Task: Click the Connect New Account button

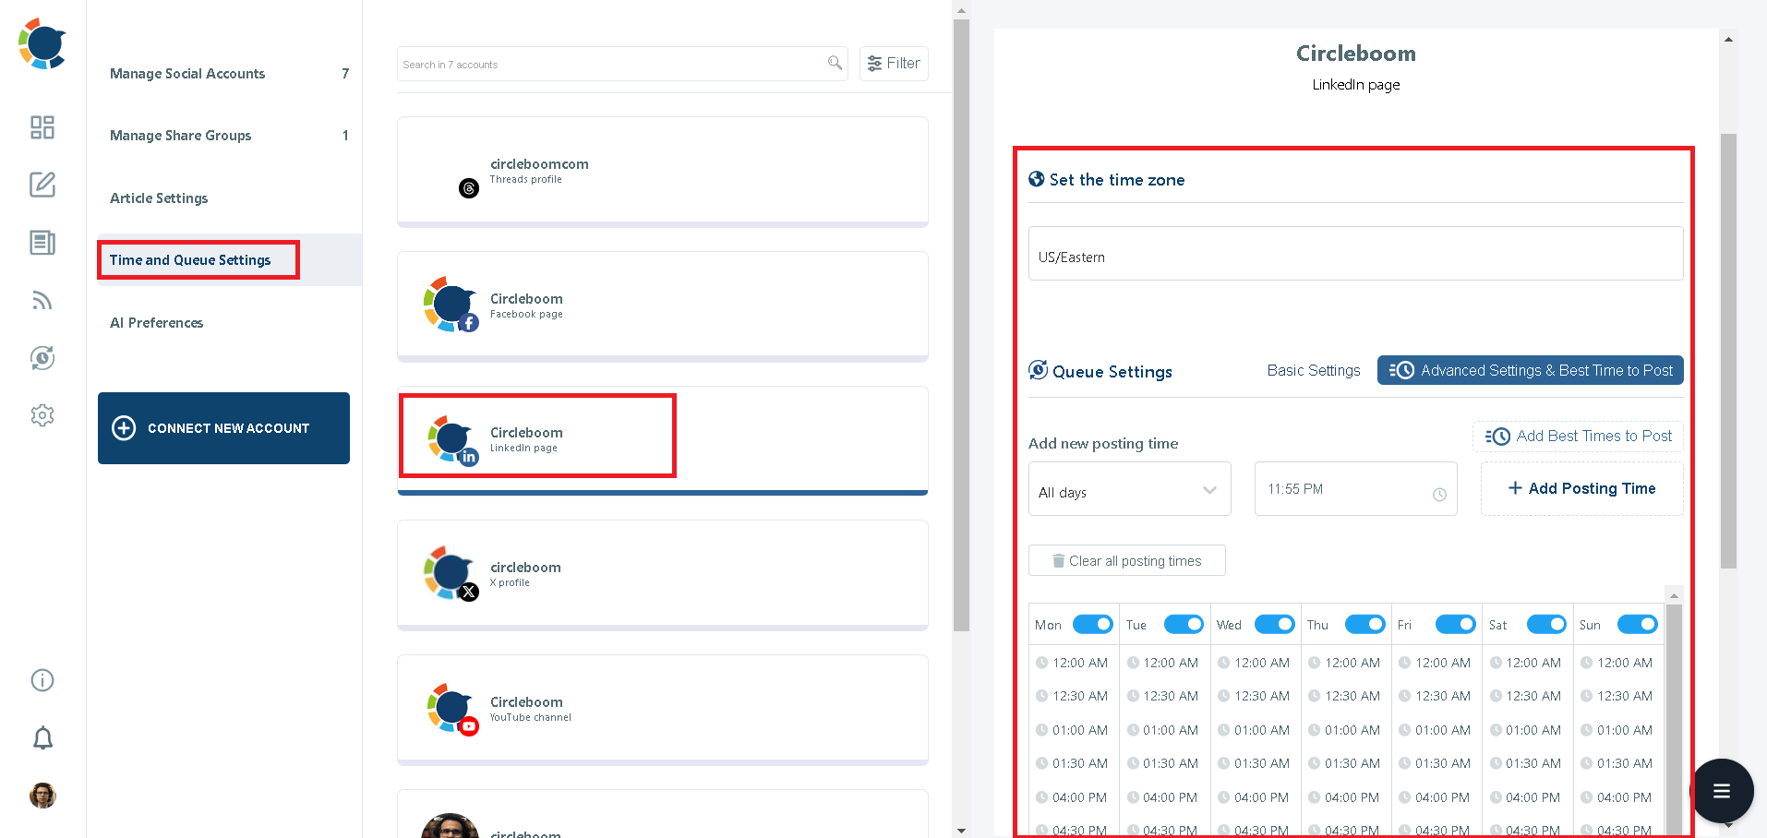Action: tap(222, 427)
